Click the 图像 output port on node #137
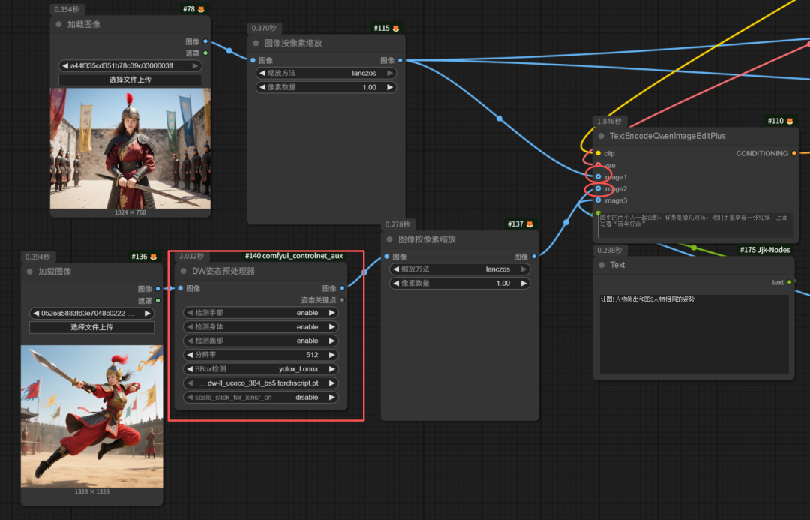The height and width of the screenshot is (520, 810). pyautogui.click(x=534, y=257)
